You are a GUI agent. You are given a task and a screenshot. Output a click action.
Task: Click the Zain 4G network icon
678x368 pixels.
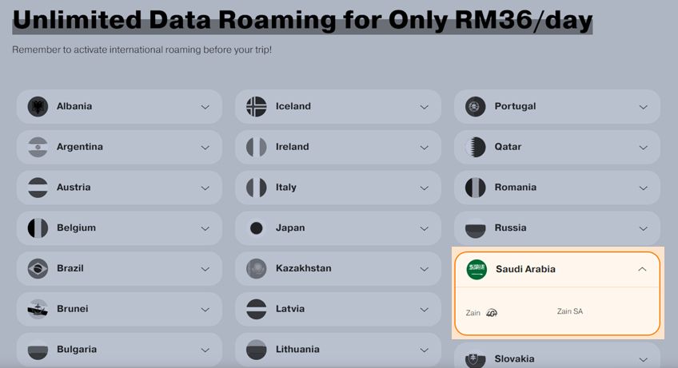pos(492,313)
